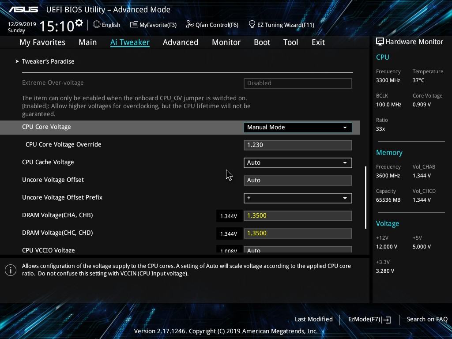Click BCLK value 100.0 MHz
Viewport: 452px width, 339px height.
pos(388,105)
